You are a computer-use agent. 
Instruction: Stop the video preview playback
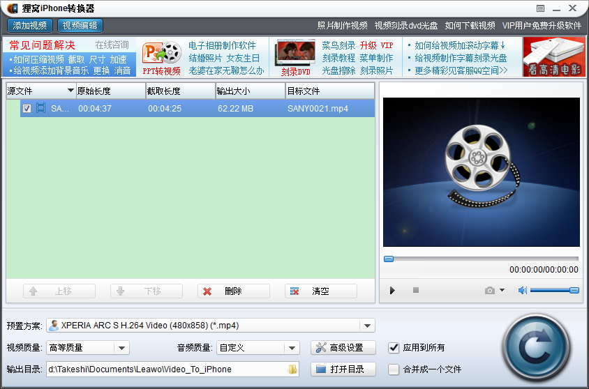(416, 290)
